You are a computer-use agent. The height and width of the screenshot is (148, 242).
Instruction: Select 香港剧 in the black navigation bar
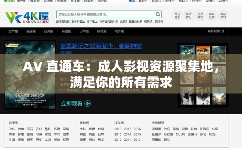[x=31, y=31]
